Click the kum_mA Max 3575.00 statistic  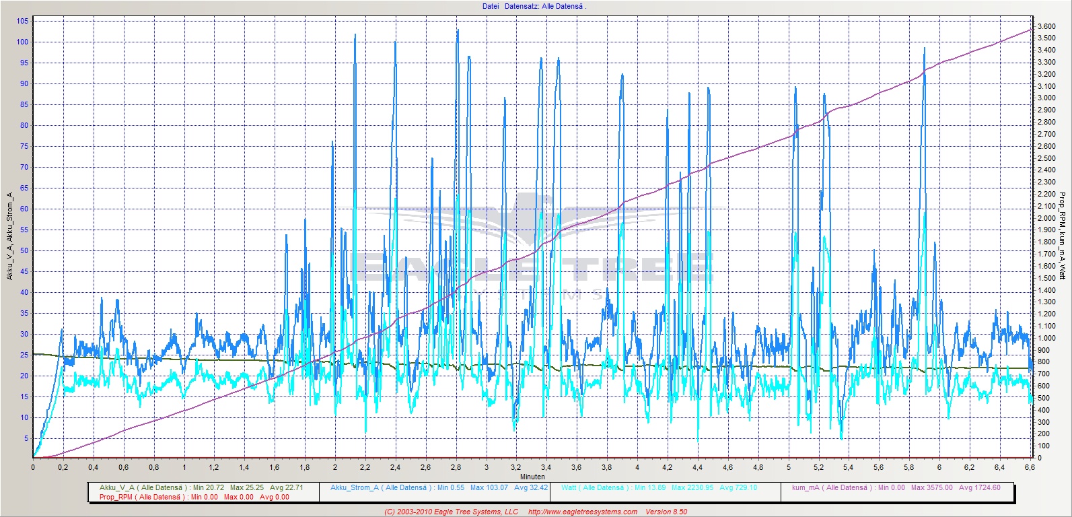click(931, 487)
